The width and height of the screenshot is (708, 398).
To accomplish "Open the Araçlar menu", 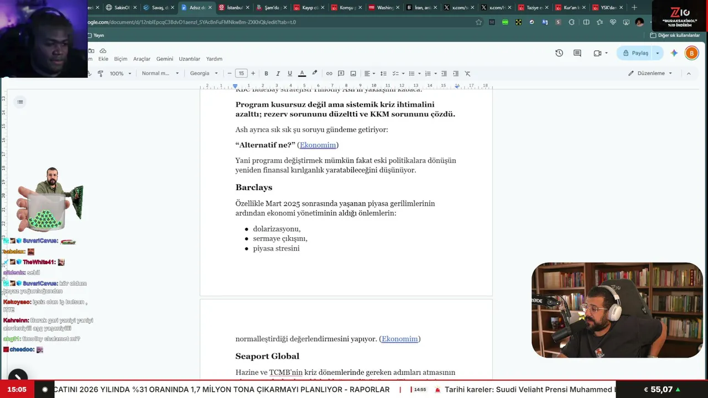I will 142,59.
